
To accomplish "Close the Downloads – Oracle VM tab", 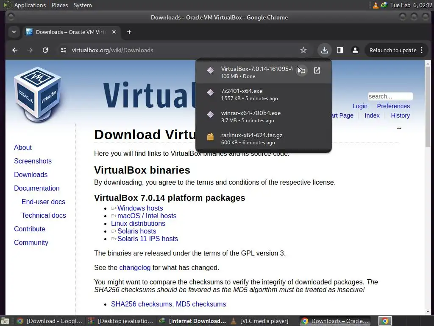I will [114, 32].
